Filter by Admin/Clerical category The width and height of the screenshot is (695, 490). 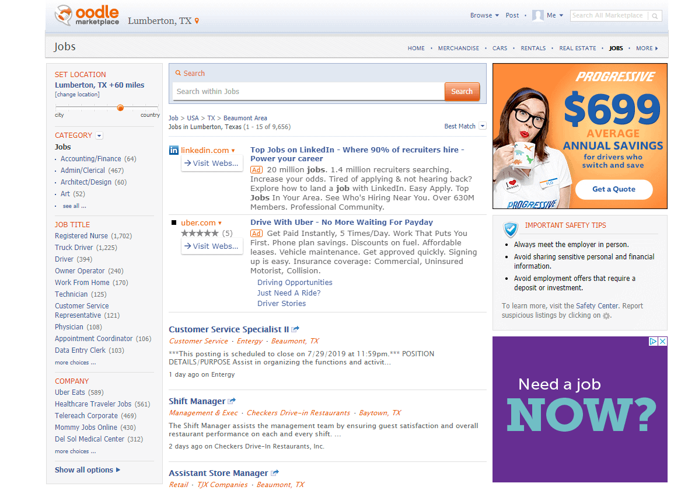coord(83,171)
